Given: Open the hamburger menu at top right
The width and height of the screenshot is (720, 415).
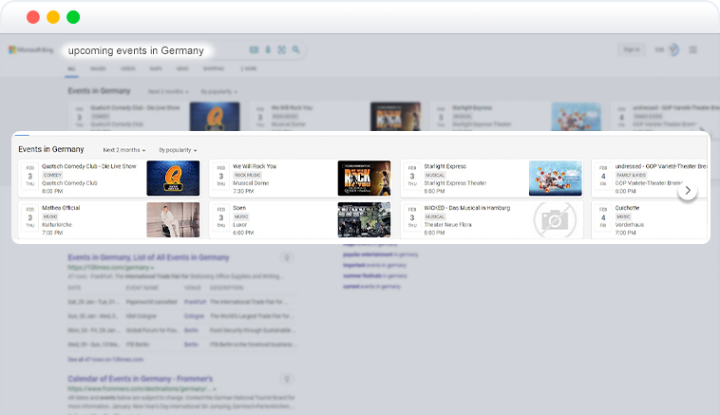Looking at the screenshot, I should point(692,49).
